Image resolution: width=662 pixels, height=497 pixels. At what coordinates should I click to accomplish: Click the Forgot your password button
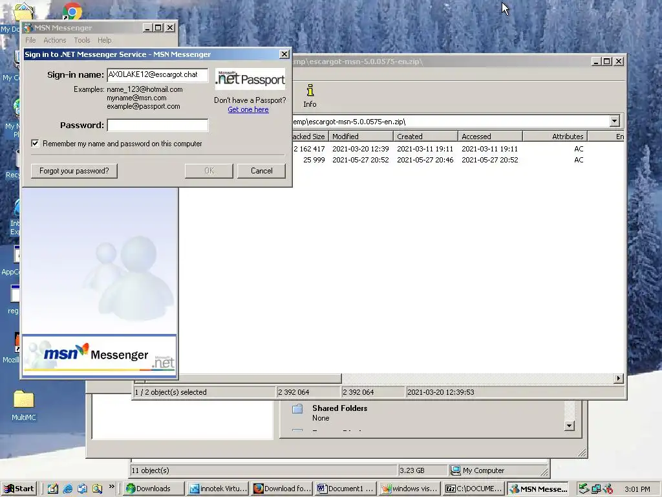click(x=74, y=171)
